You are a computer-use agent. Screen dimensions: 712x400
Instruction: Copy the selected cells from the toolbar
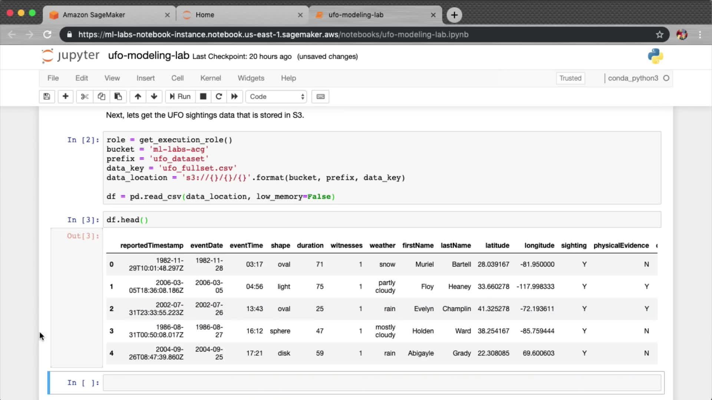(x=101, y=97)
